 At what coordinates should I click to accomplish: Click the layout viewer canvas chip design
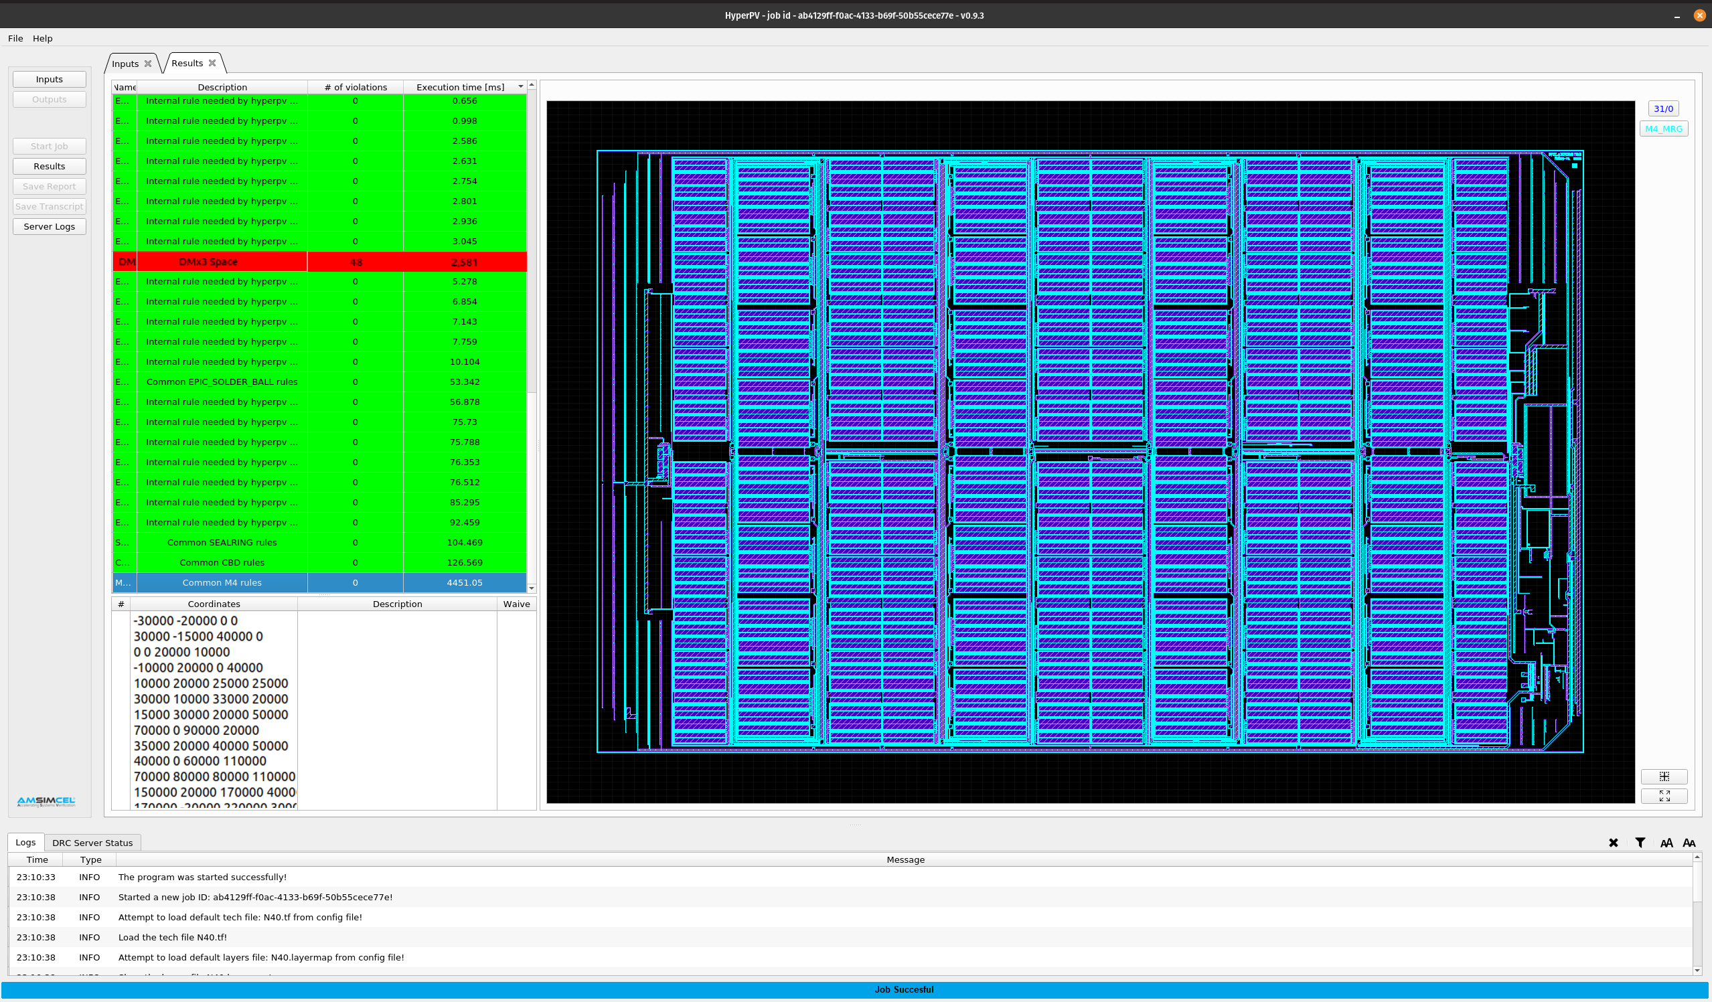1091,452
